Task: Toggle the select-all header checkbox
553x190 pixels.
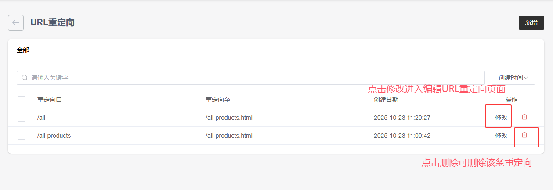Action: pos(22,100)
